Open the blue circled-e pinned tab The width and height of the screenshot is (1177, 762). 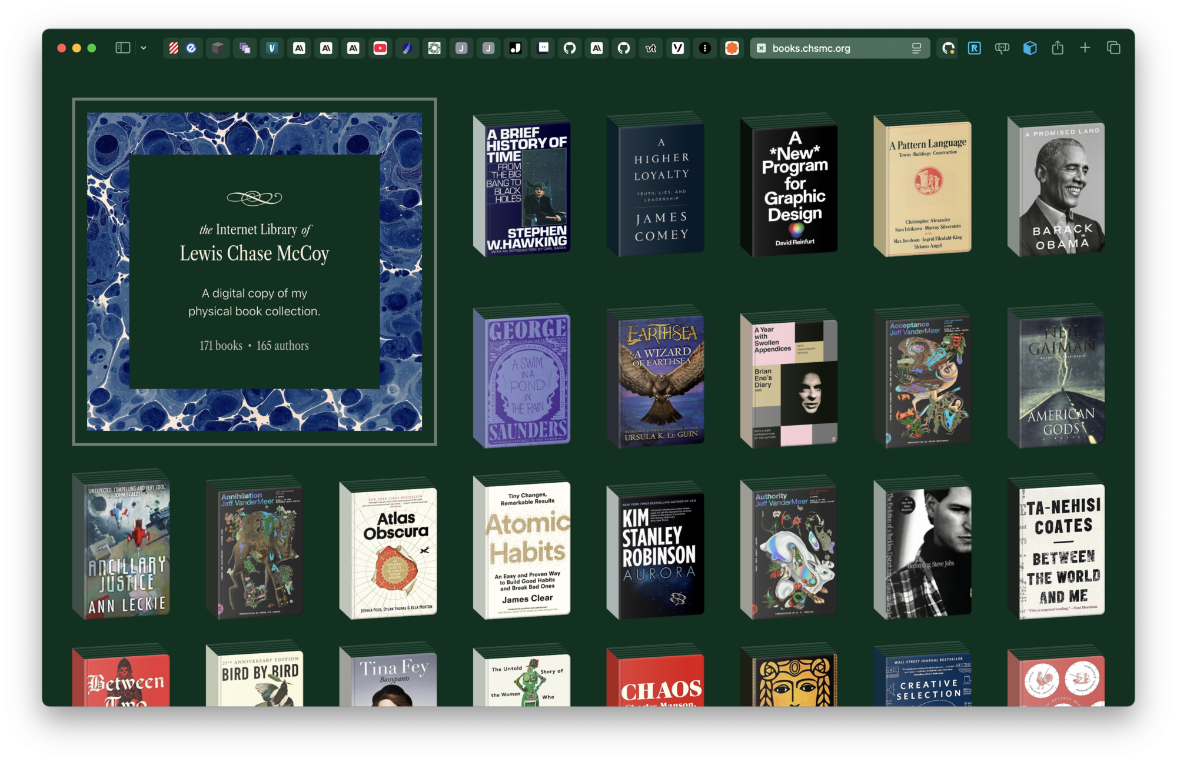click(191, 48)
